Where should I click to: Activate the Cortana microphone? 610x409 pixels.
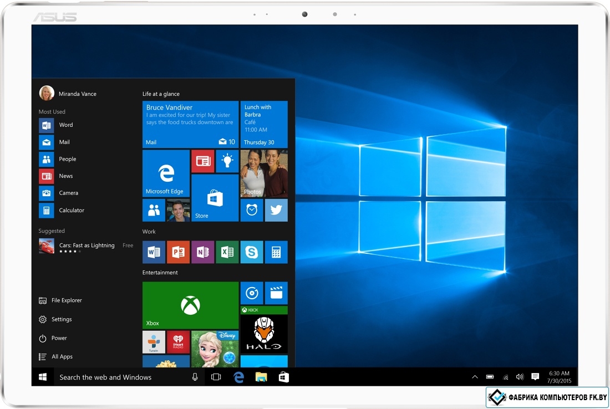click(x=195, y=377)
